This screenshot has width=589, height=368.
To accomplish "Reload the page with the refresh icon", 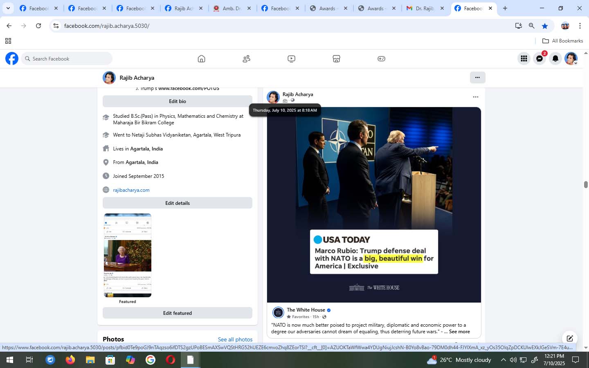I will (x=38, y=26).
